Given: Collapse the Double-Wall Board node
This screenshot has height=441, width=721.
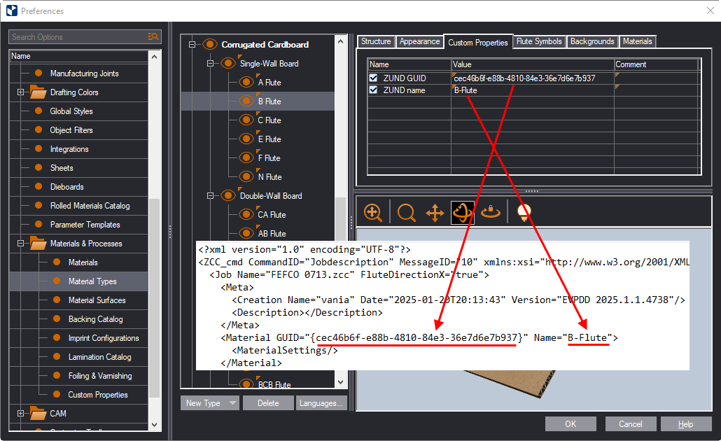Looking at the screenshot, I should (210, 196).
